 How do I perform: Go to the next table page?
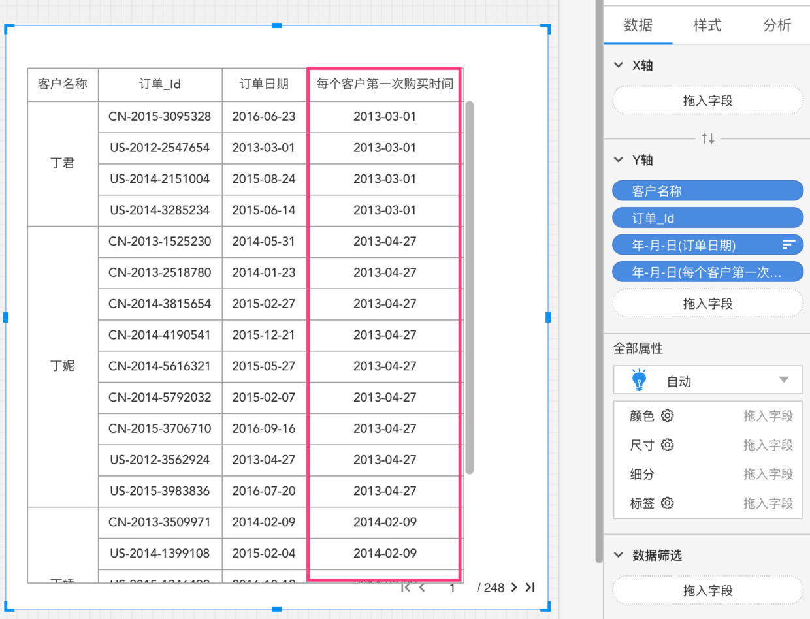(x=513, y=587)
